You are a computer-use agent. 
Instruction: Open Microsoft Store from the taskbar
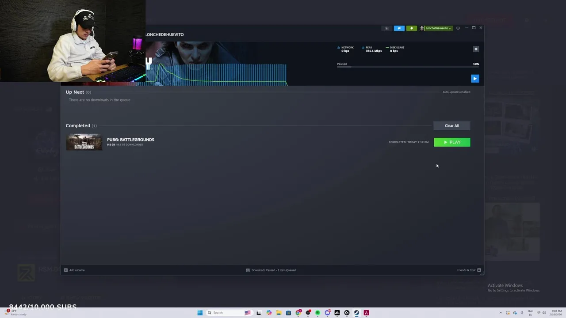click(x=288, y=313)
